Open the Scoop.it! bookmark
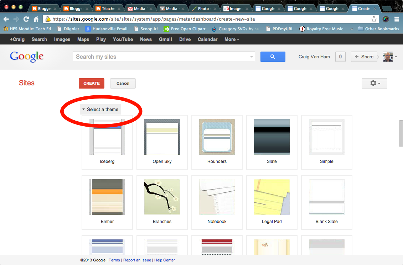This screenshot has height=265, width=403. point(146,29)
